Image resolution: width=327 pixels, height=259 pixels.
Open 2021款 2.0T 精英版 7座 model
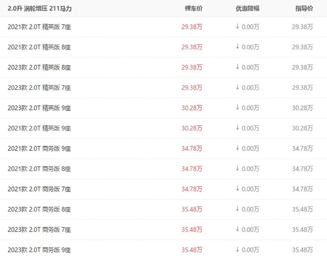39,27
